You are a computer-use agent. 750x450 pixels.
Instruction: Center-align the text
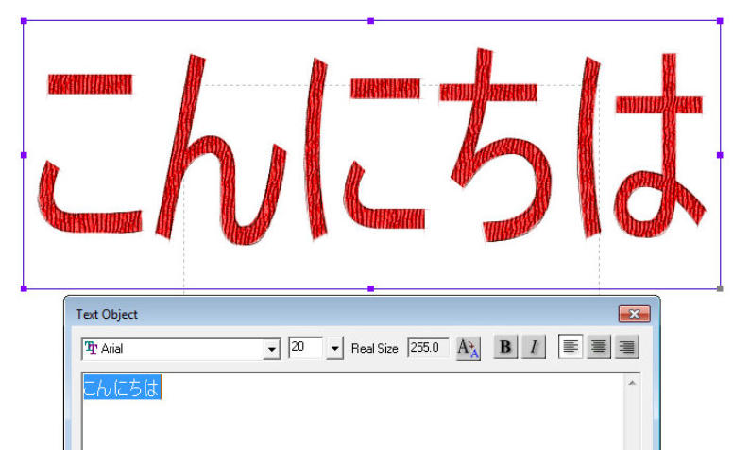tap(599, 347)
